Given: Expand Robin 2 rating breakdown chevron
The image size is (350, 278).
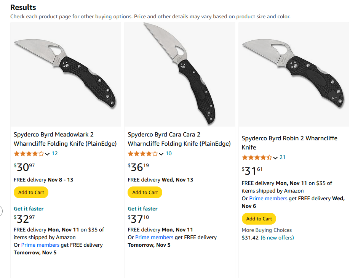Looking at the screenshot, I should [275, 158].
